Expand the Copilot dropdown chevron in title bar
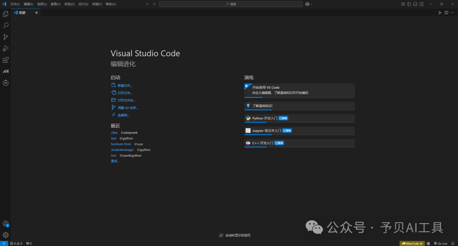Viewport: 458px width, 246px height. click(311, 4)
